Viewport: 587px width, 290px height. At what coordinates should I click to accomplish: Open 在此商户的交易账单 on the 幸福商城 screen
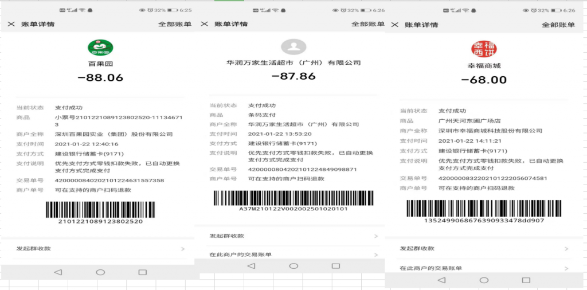coord(431,268)
